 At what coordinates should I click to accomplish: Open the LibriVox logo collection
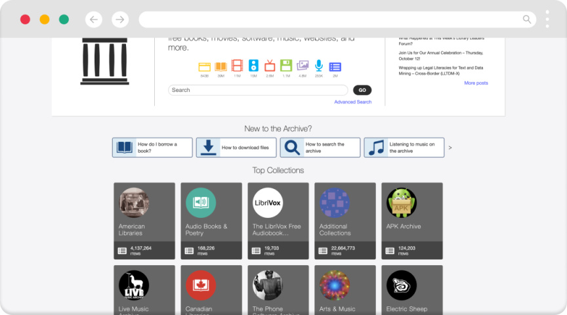(x=268, y=203)
